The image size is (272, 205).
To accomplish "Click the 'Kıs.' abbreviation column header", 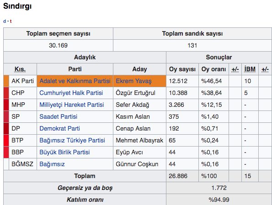I will [20, 69].
